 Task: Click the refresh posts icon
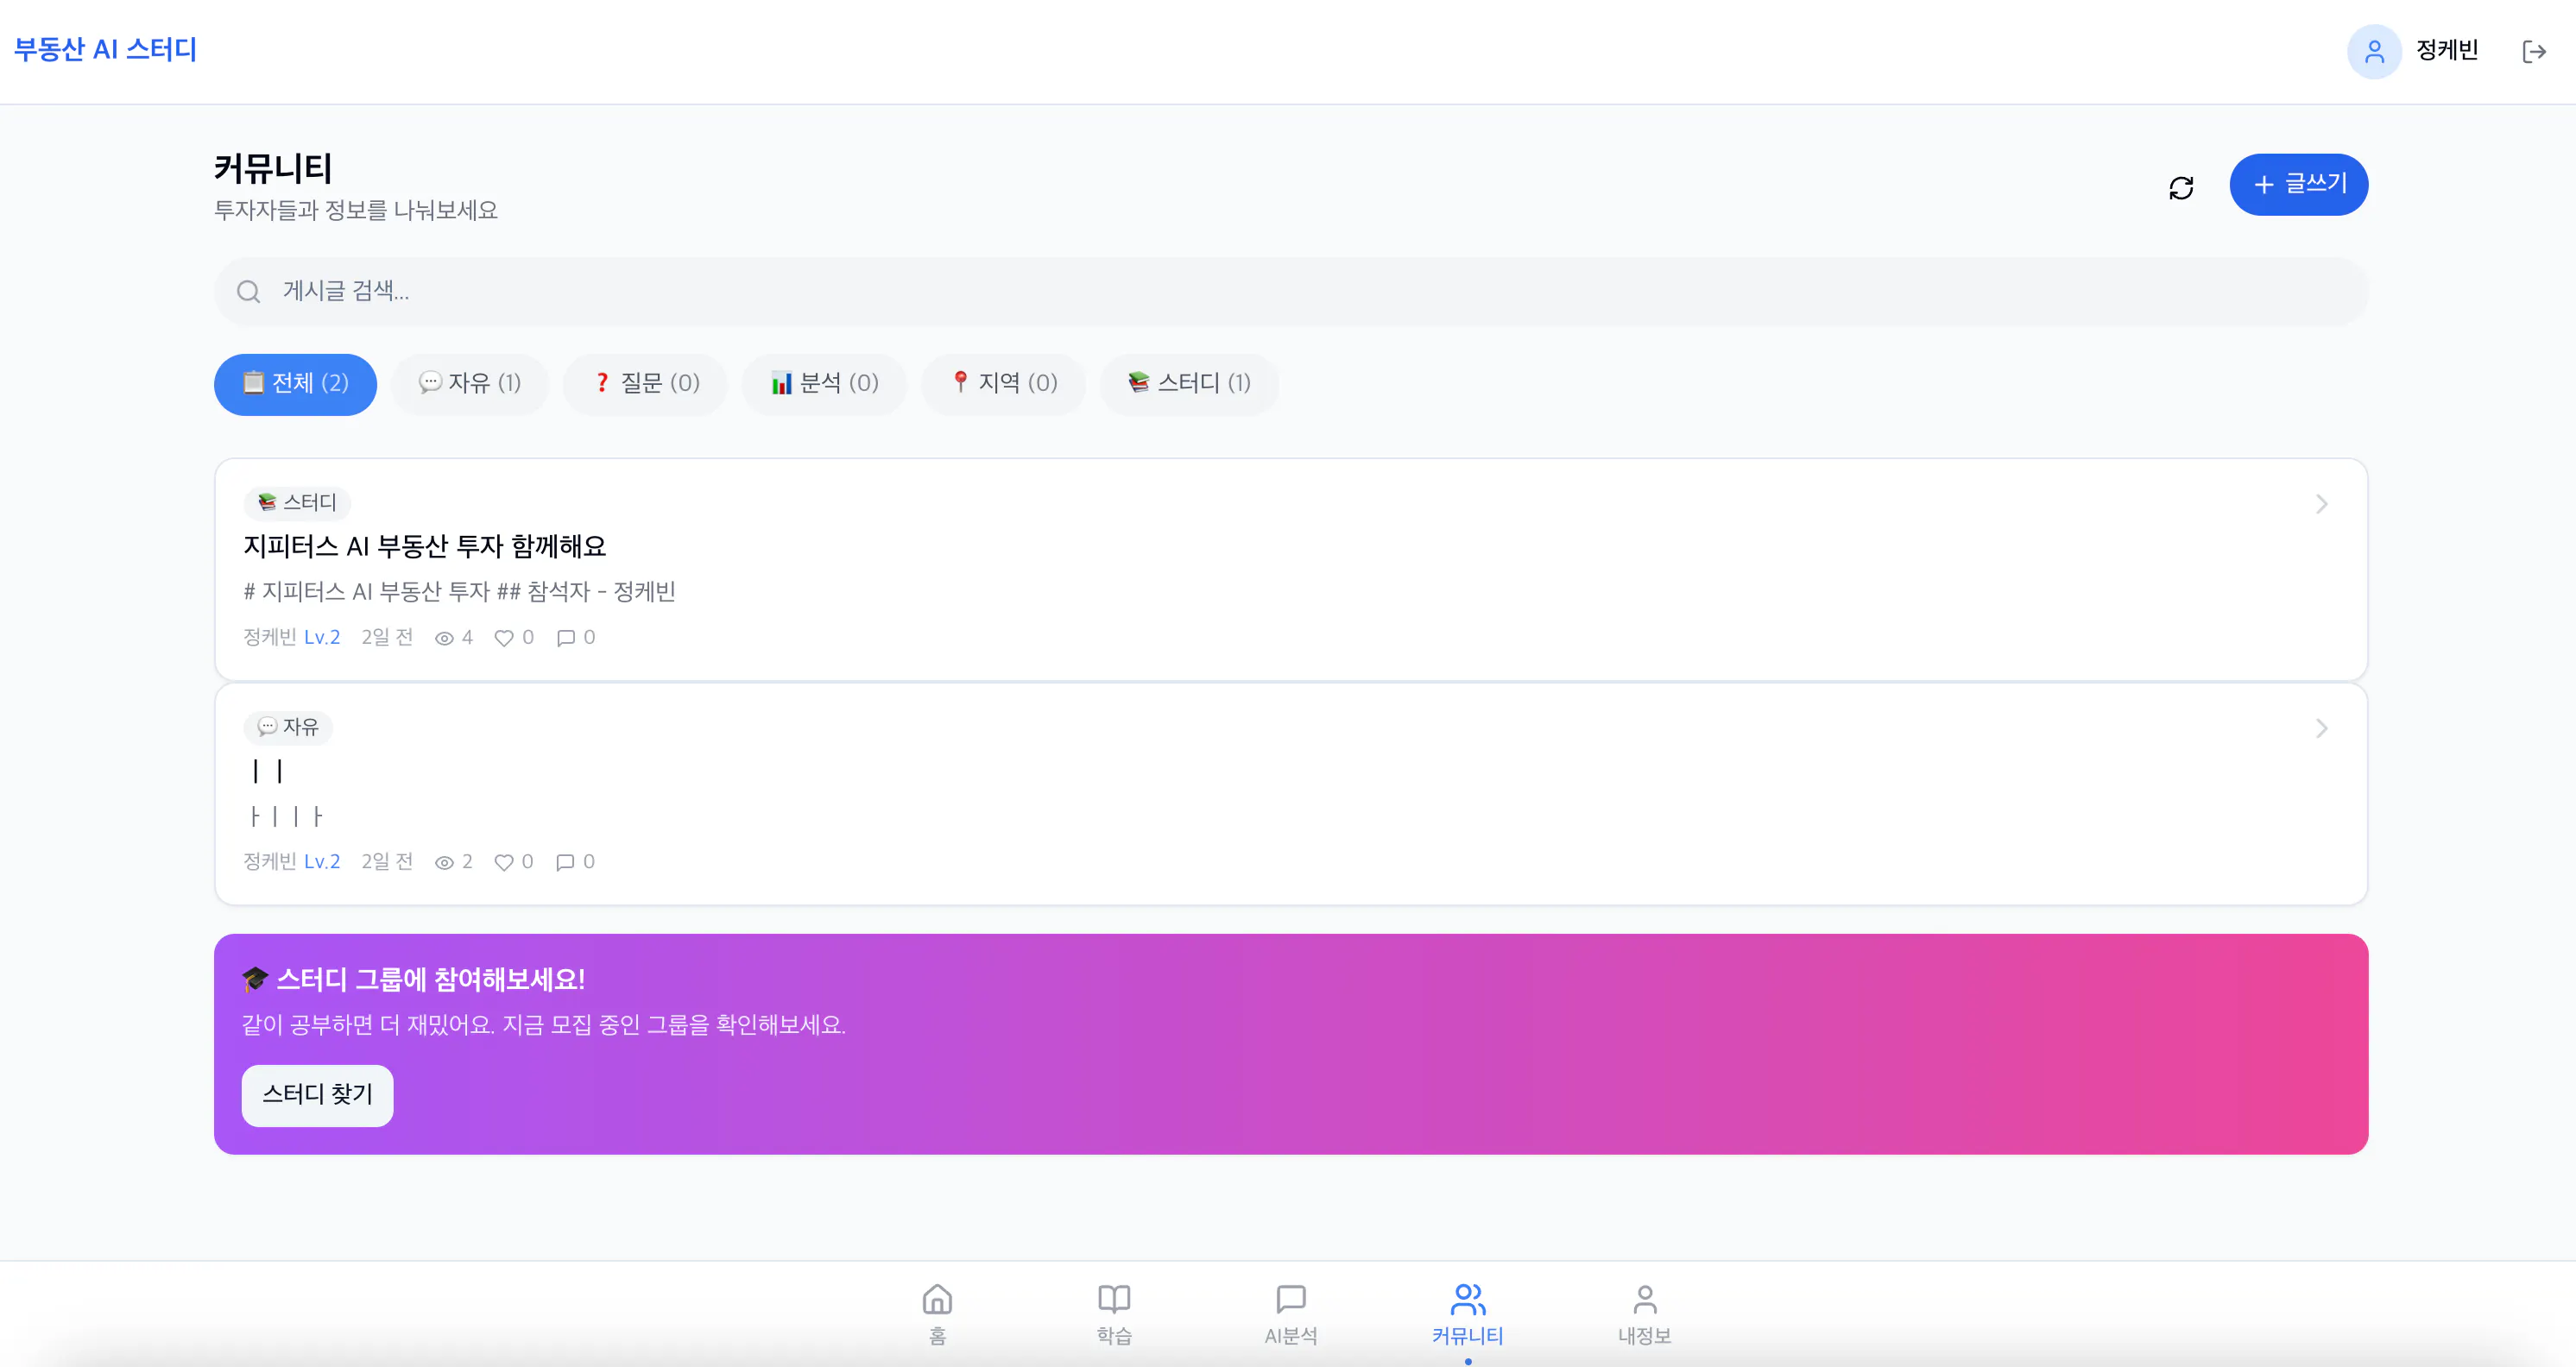(2181, 187)
